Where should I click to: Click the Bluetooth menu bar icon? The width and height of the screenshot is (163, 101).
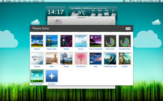(x=127, y=1)
